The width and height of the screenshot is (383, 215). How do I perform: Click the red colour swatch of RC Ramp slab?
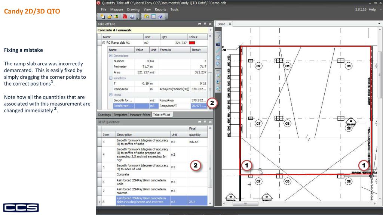[192, 43]
